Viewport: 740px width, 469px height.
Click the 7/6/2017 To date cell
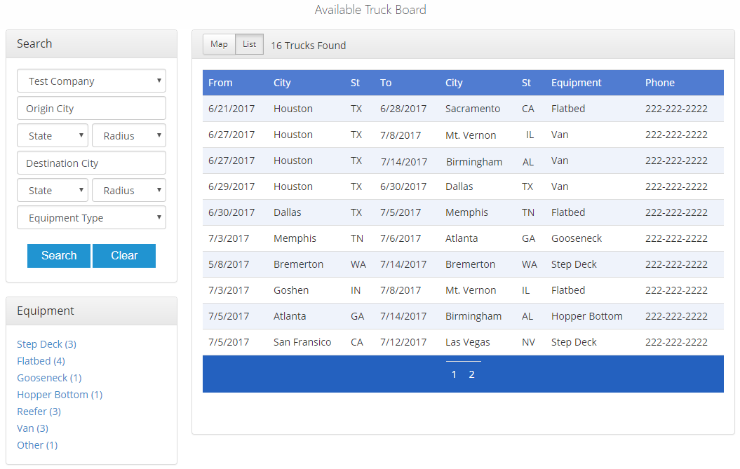[401, 239]
